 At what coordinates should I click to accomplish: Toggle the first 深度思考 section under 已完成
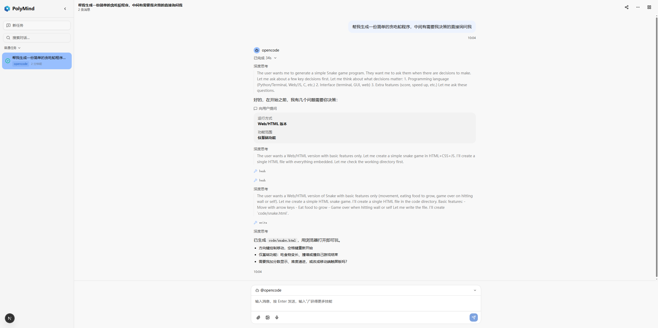point(261,66)
